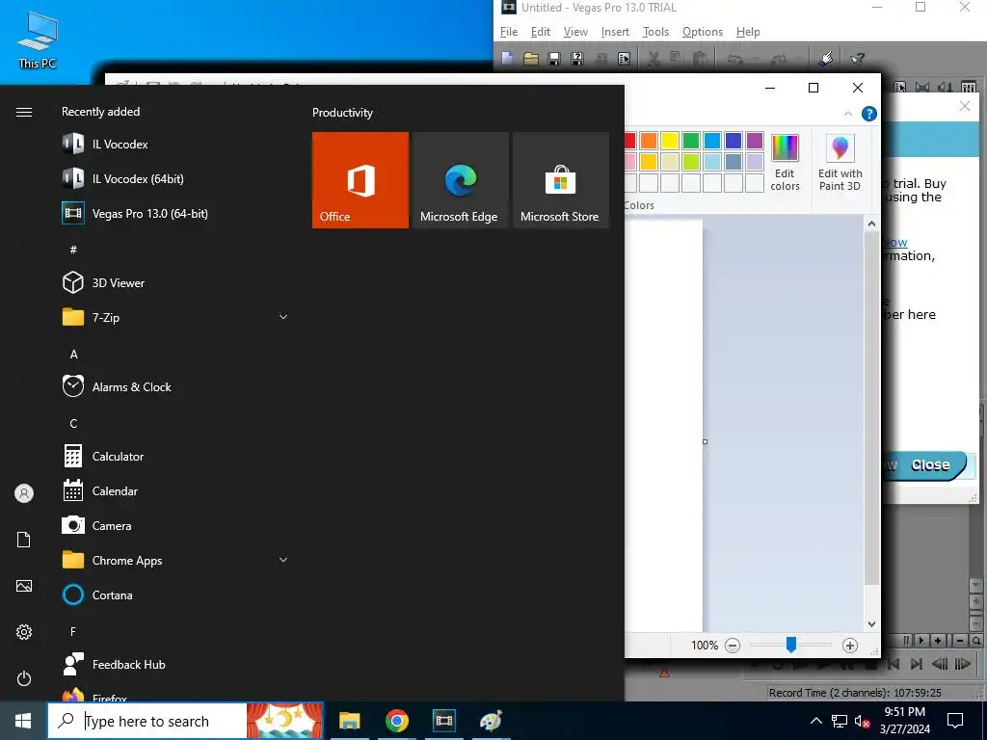Screen dimensions: 987x740
Task: Click Edit with Paint 3D
Action: click(x=840, y=163)
